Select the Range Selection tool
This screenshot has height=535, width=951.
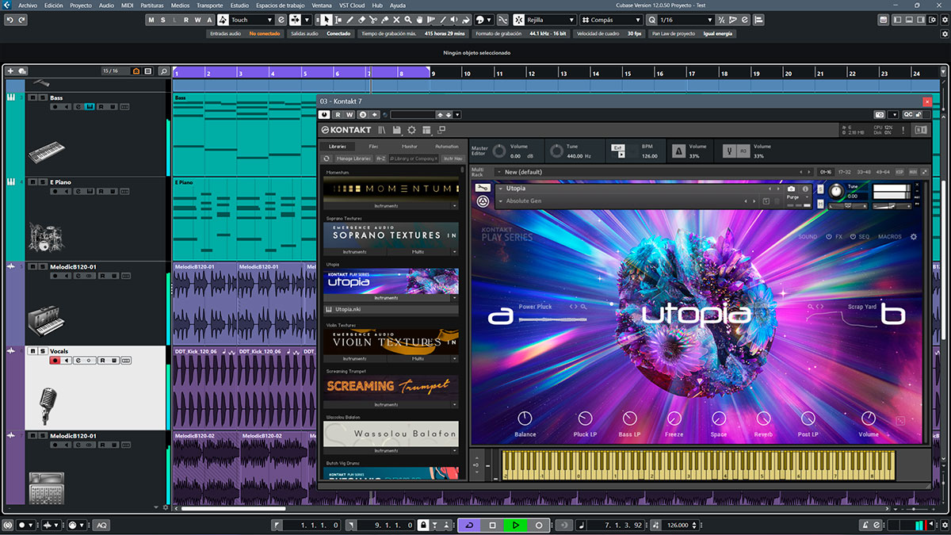pos(338,20)
